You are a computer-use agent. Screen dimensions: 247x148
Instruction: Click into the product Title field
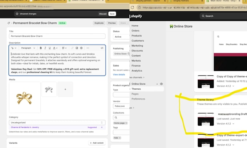tap(57, 36)
